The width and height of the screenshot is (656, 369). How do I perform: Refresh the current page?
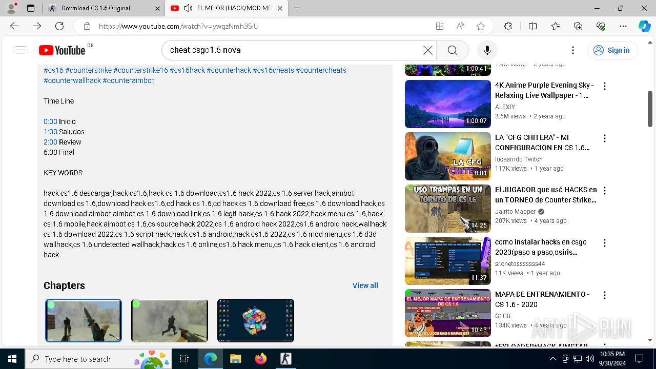coord(59,26)
